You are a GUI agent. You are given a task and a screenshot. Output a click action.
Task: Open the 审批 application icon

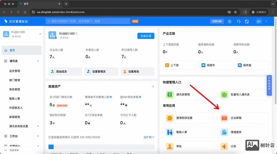click(x=170, y=146)
